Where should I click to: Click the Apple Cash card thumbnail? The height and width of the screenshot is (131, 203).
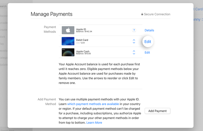point(68,52)
